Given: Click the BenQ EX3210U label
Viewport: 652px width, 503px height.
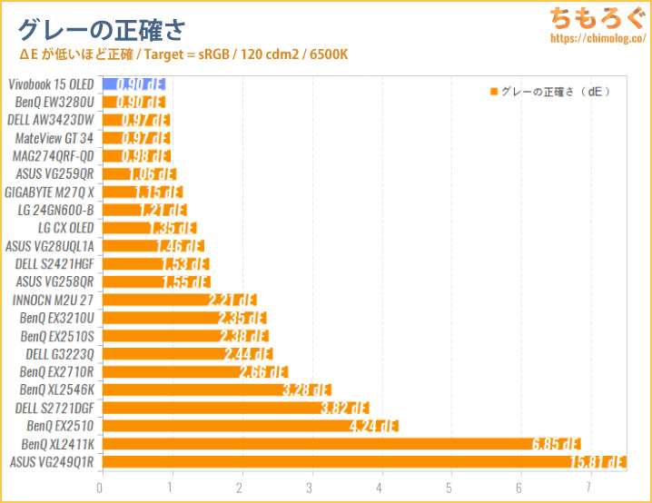Looking at the screenshot, I should pyautogui.click(x=57, y=318).
